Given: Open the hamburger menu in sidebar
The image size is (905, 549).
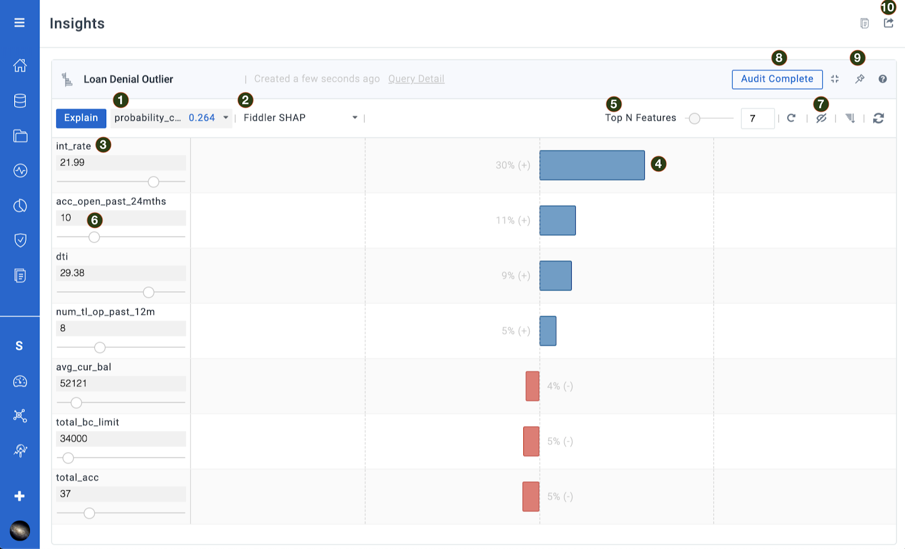Looking at the screenshot, I should click(19, 23).
